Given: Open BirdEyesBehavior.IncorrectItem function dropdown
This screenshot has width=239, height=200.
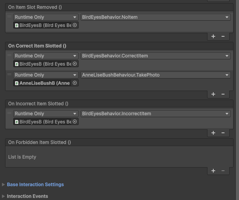Looking at the screenshot, I should pos(155,114).
